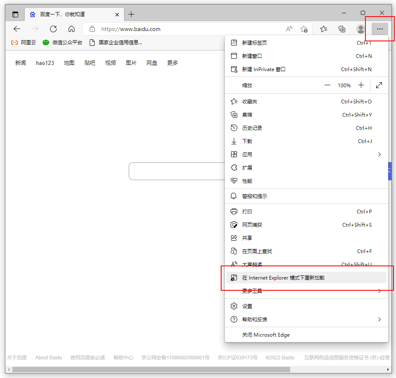Open Baidu 地图 link
Viewport: 396px width, 378px height.
click(x=69, y=63)
